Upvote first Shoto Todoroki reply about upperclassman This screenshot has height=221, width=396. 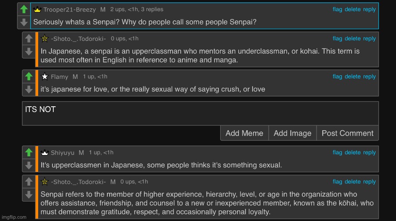point(29,39)
